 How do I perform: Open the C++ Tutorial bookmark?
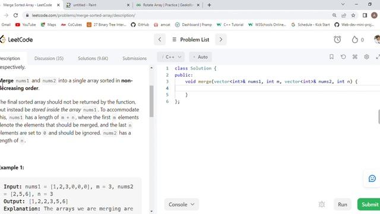pos(230,25)
